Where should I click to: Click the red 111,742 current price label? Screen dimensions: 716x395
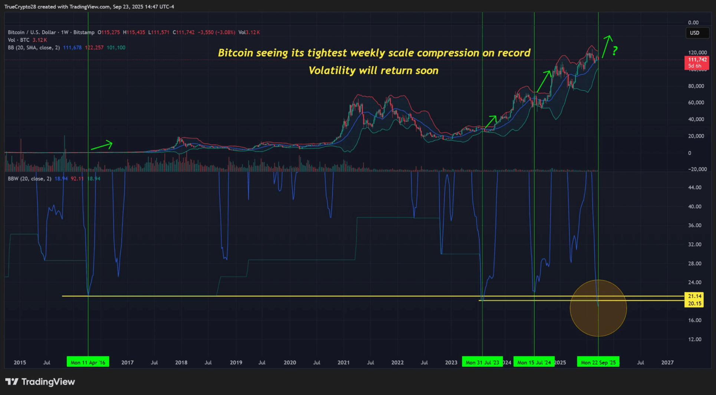coord(697,60)
